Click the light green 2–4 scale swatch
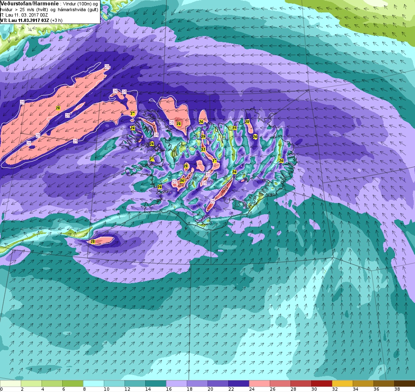 31,383
